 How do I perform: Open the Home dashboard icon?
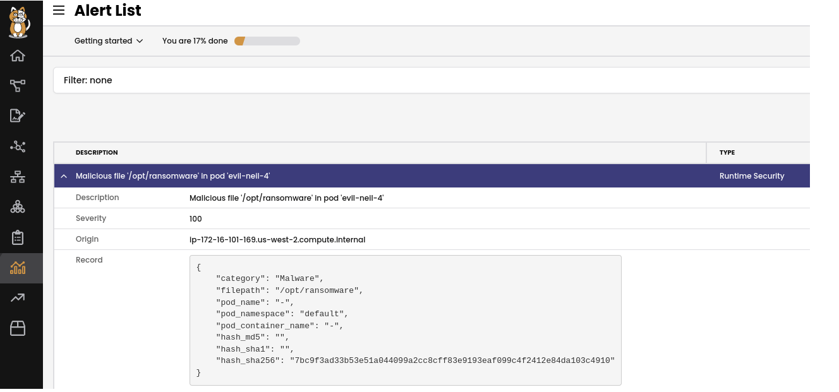[x=18, y=56]
